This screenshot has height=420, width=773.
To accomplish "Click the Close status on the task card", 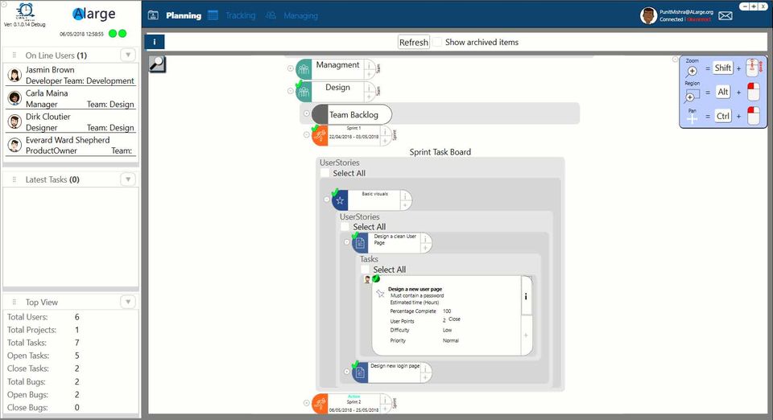I will coord(454,319).
